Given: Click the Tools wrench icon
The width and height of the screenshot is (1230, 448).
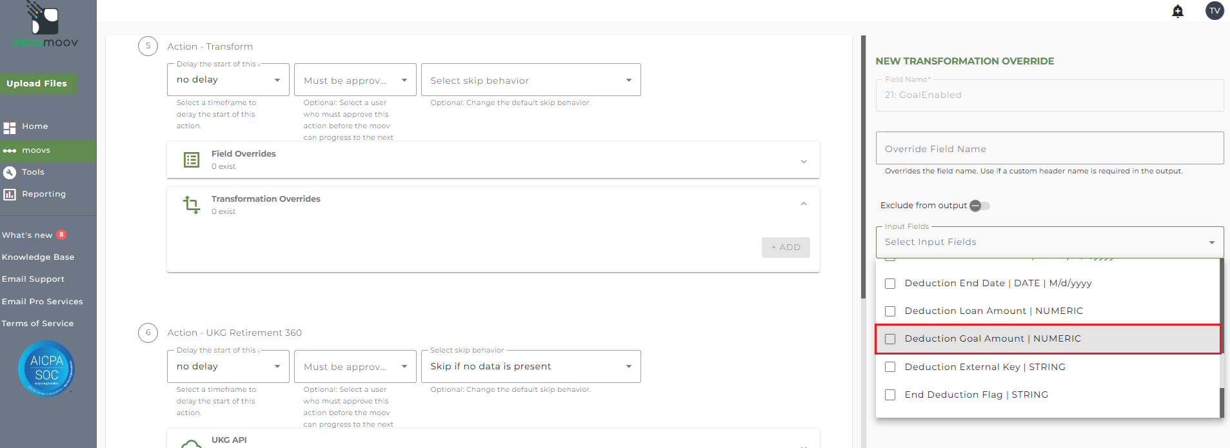Looking at the screenshot, I should (10, 172).
